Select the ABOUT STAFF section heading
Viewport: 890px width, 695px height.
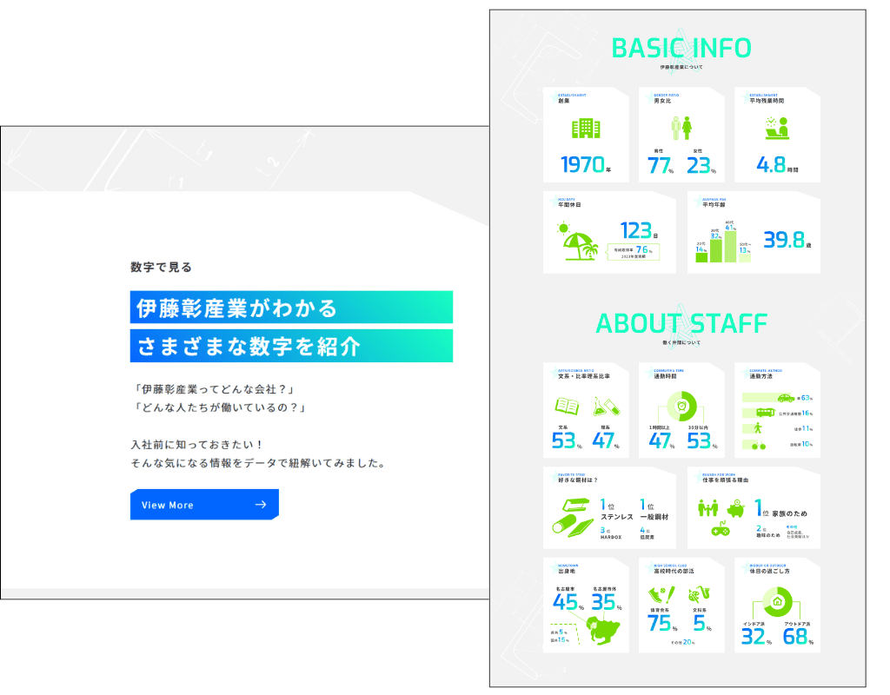pos(681,322)
